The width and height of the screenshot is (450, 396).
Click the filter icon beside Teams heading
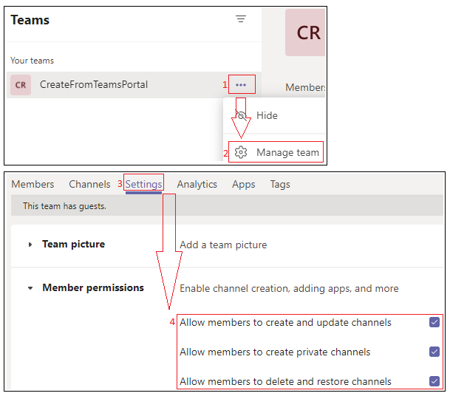241,19
